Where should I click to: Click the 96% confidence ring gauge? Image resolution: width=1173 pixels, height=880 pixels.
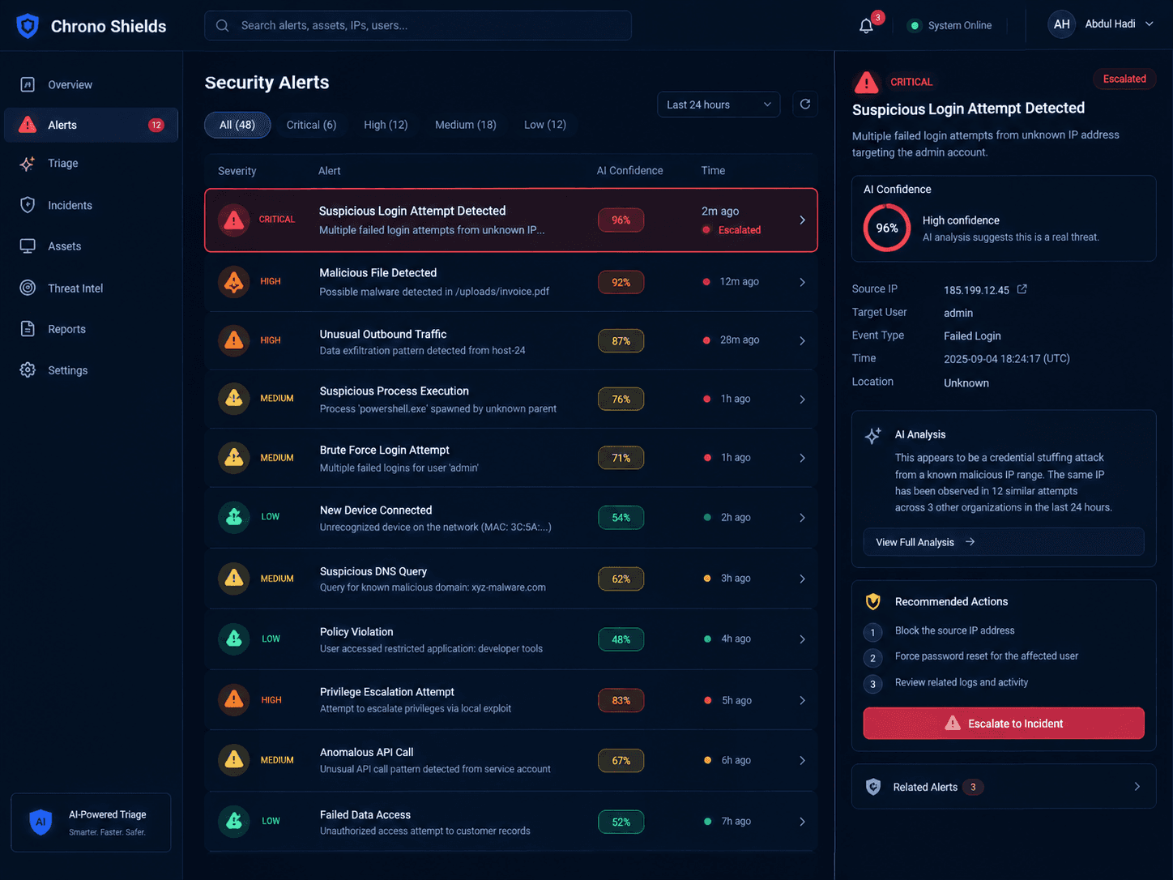pyautogui.click(x=887, y=228)
